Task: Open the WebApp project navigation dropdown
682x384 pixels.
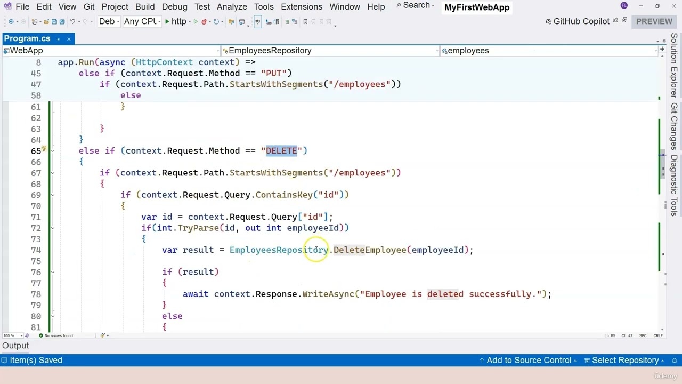Action: [111, 50]
